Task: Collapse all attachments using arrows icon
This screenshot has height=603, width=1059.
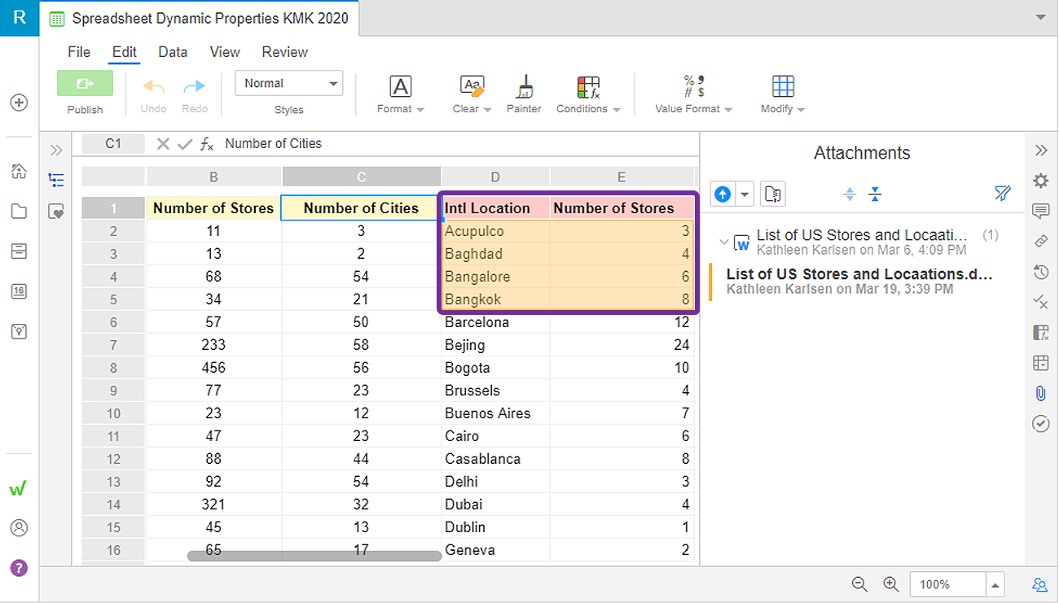Action: click(875, 194)
